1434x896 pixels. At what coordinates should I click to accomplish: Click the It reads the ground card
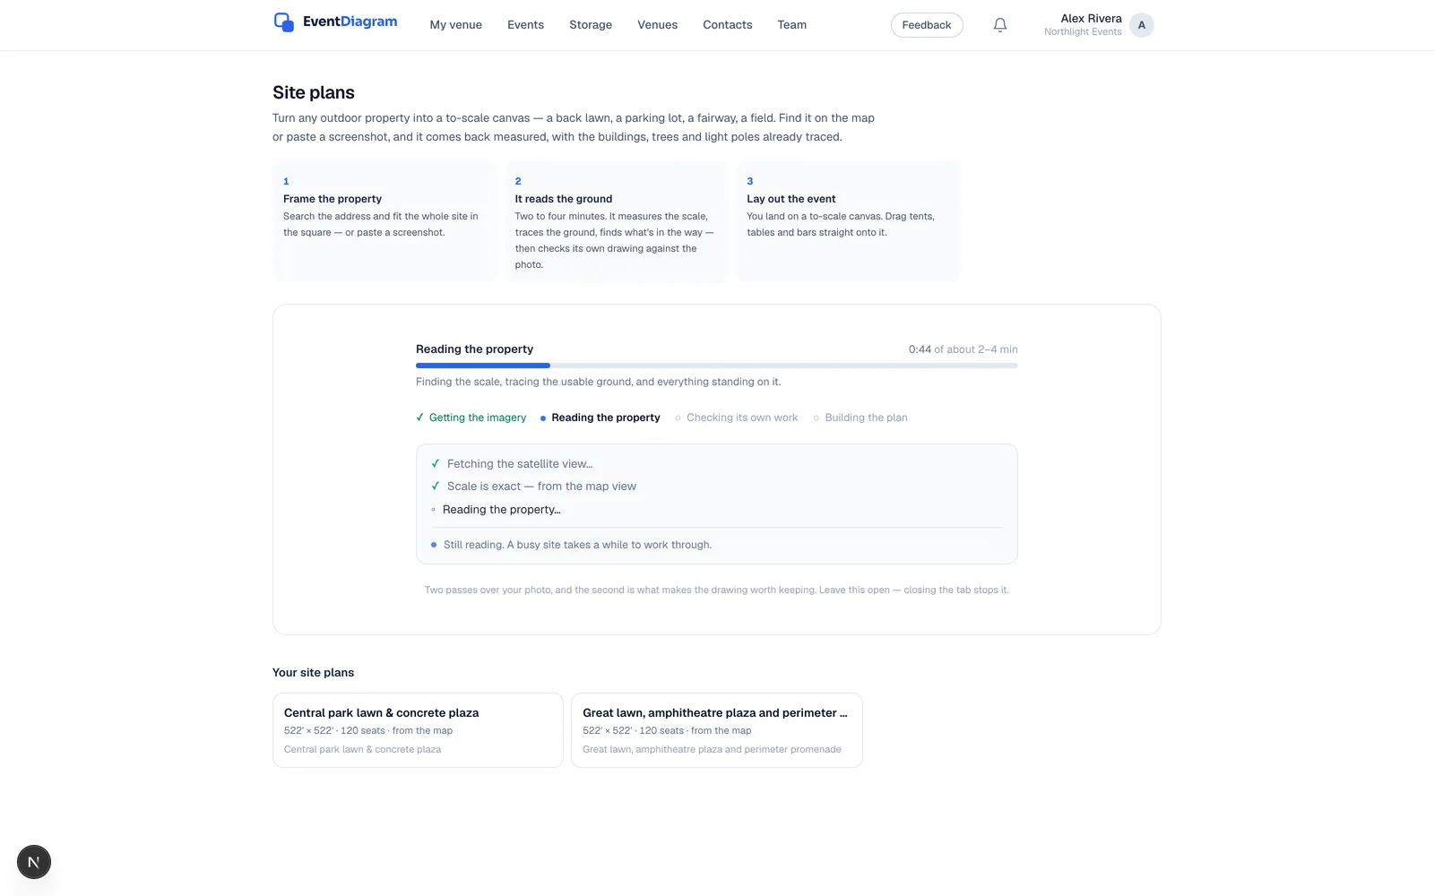[x=617, y=221]
